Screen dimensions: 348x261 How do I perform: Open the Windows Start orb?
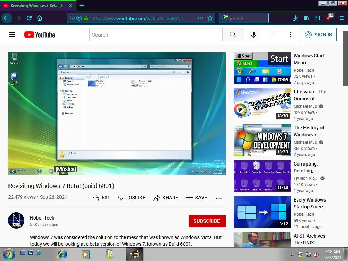click(x=9, y=254)
